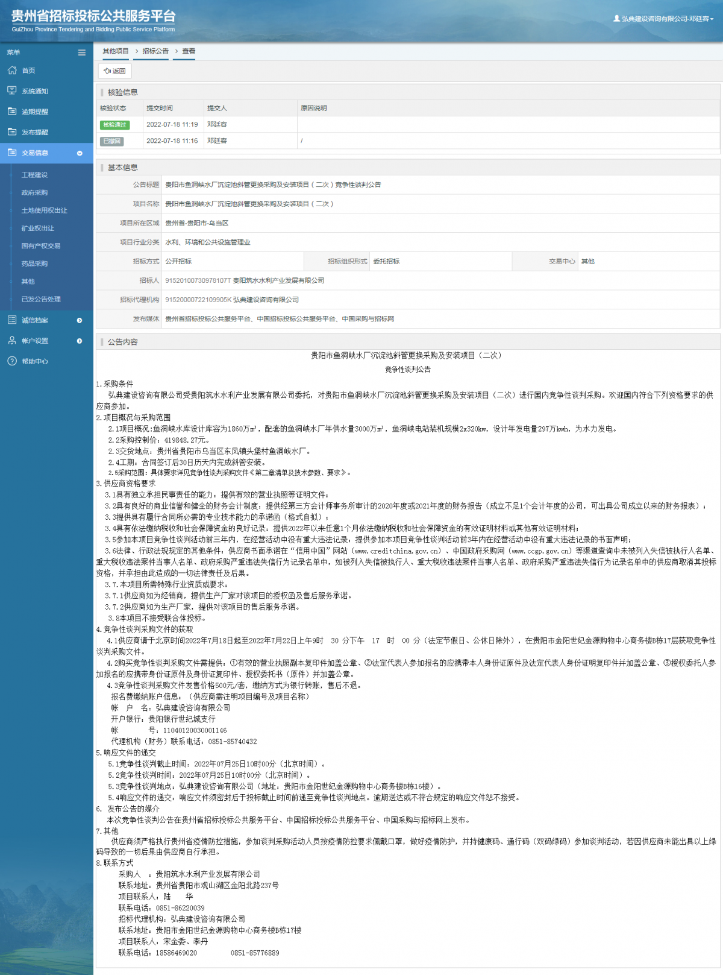The width and height of the screenshot is (723, 975).
Task: Click the credit archive (诚信档案) icon
Action: tap(12, 320)
